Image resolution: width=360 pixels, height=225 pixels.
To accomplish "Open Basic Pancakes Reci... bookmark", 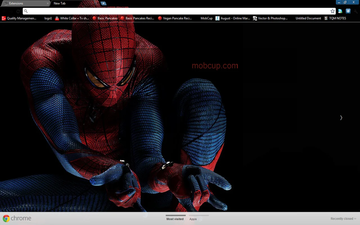I will click(x=137, y=18).
